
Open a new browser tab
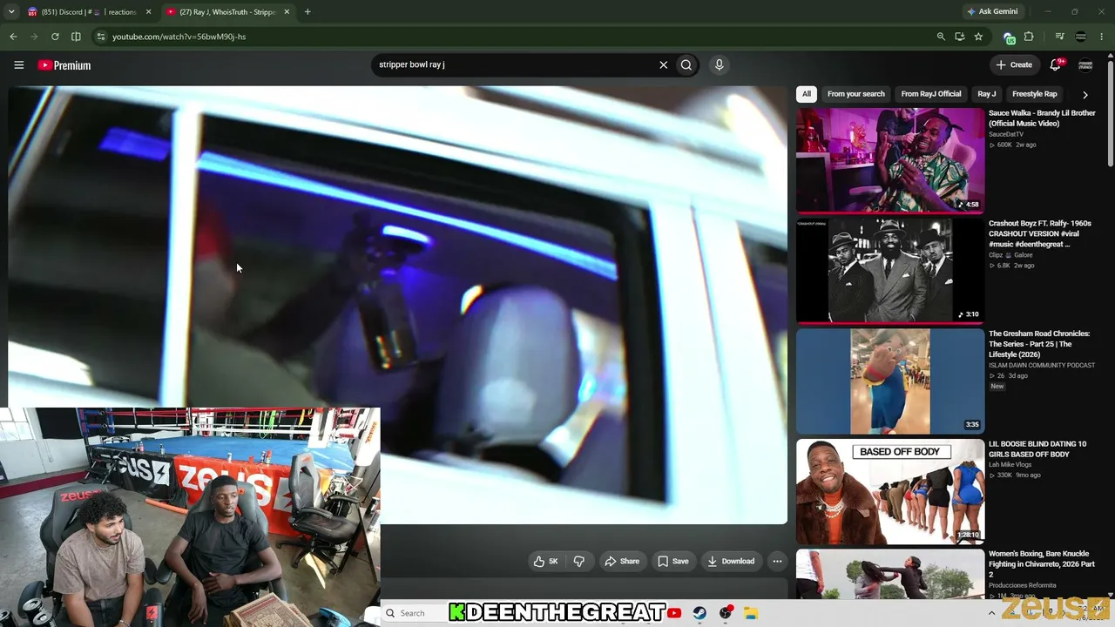[307, 12]
